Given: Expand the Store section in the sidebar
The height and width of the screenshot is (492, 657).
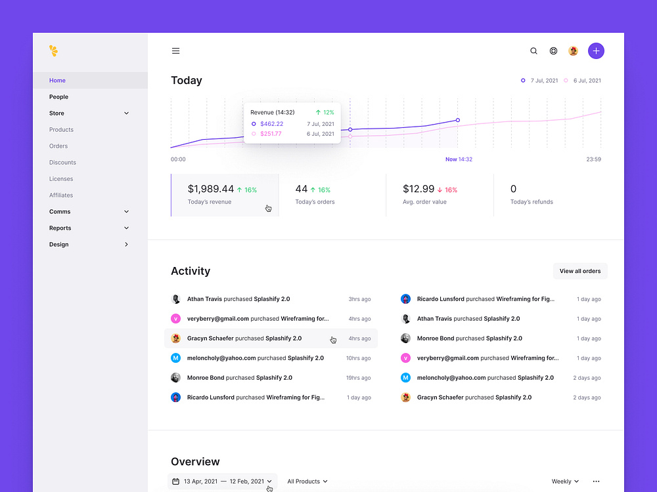Looking at the screenshot, I should [x=90, y=113].
